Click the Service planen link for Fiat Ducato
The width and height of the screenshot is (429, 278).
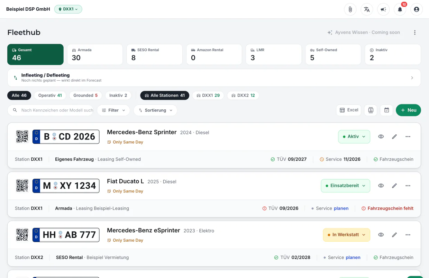(x=341, y=208)
